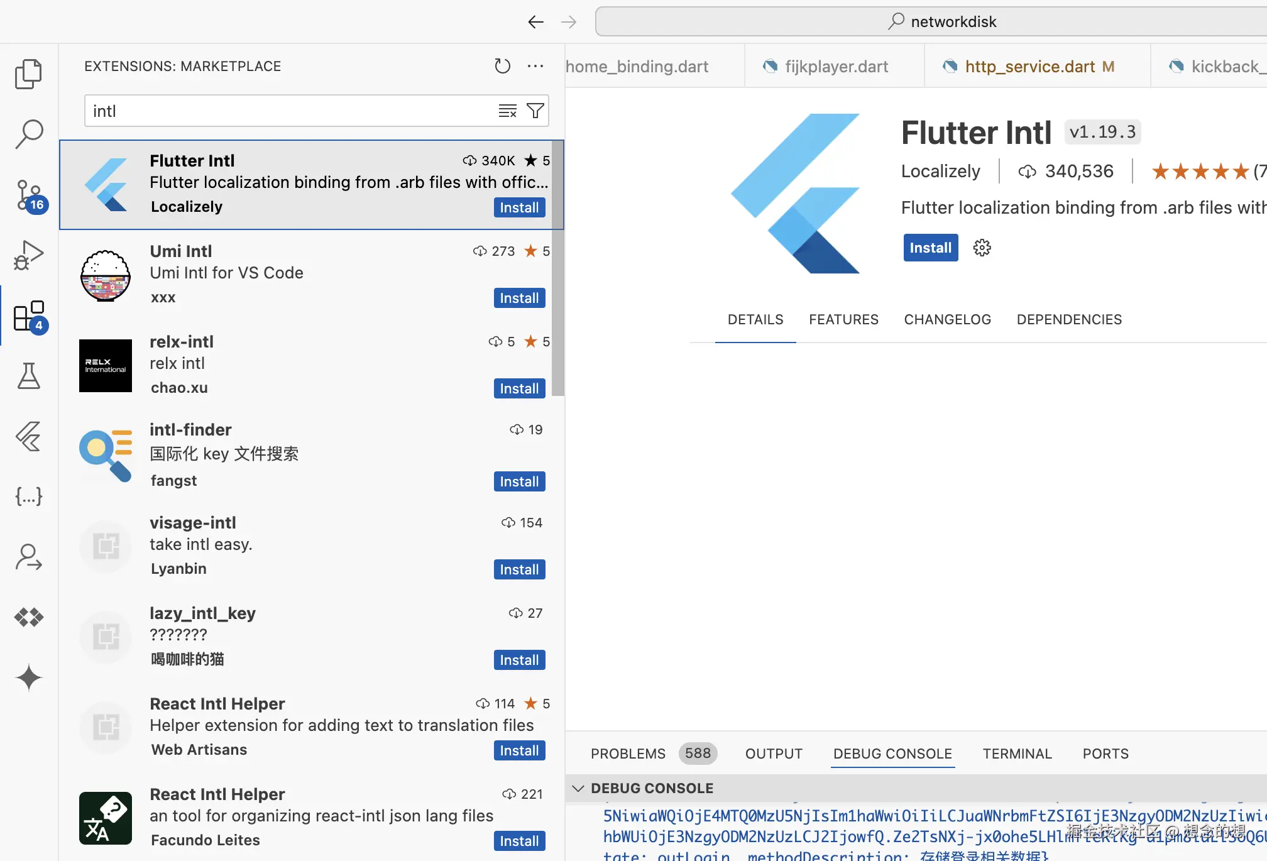This screenshot has height=861, width=1267.
Task: Open Views and More Actions ellipsis
Action: pyautogui.click(x=535, y=66)
